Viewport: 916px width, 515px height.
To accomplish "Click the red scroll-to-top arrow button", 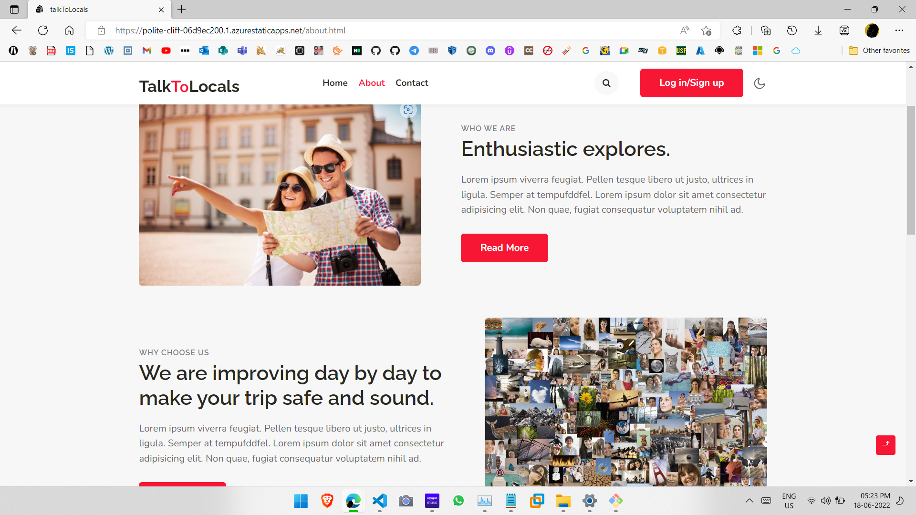I will (885, 445).
